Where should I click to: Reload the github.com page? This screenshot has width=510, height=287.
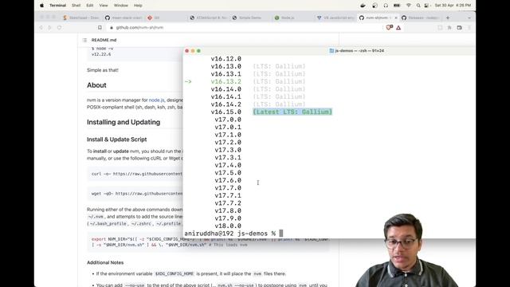click(59, 28)
